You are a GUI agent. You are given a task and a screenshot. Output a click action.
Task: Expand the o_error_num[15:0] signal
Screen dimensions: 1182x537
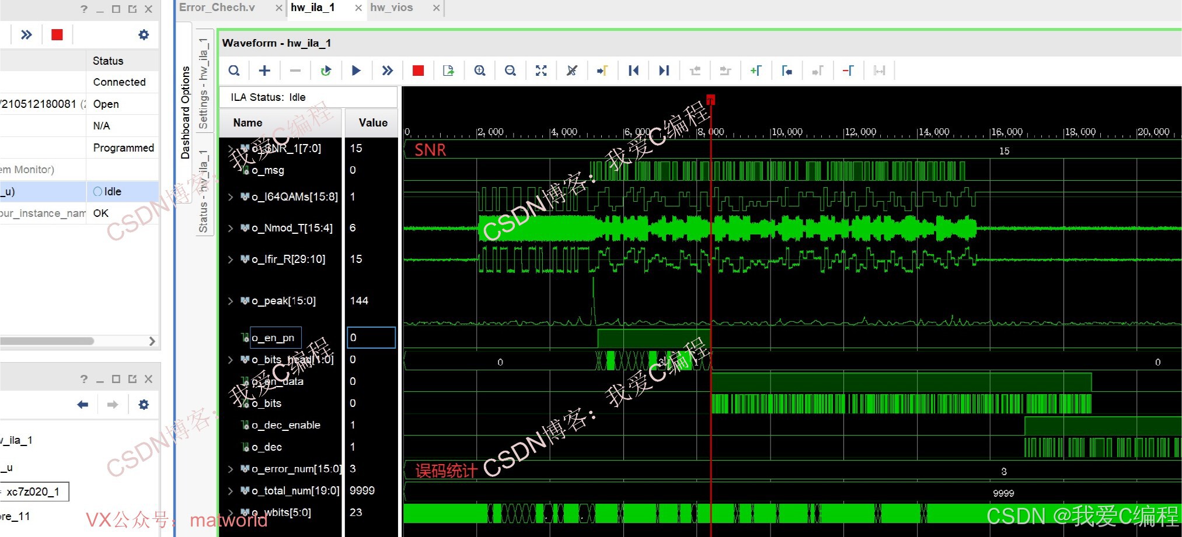(230, 468)
